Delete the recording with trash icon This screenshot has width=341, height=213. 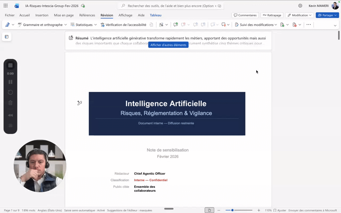10,103
